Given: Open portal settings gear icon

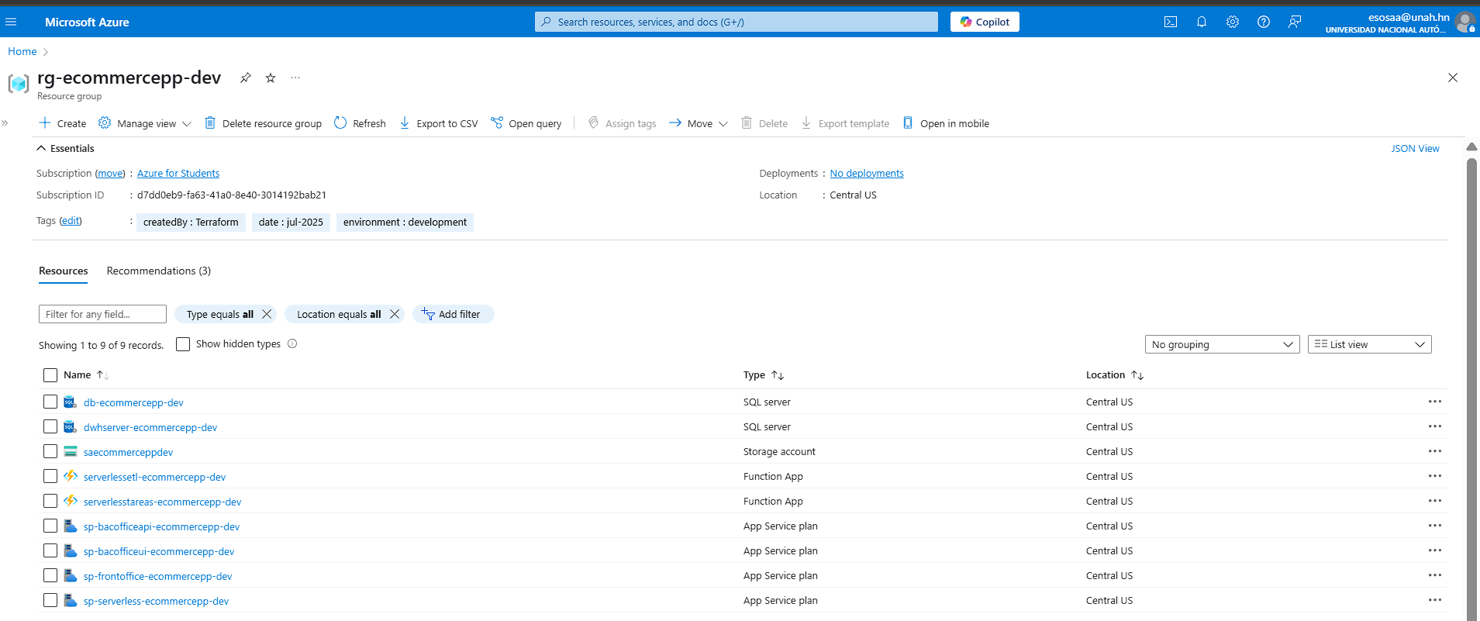Looking at the screenshot, I should click(1233, 22).
